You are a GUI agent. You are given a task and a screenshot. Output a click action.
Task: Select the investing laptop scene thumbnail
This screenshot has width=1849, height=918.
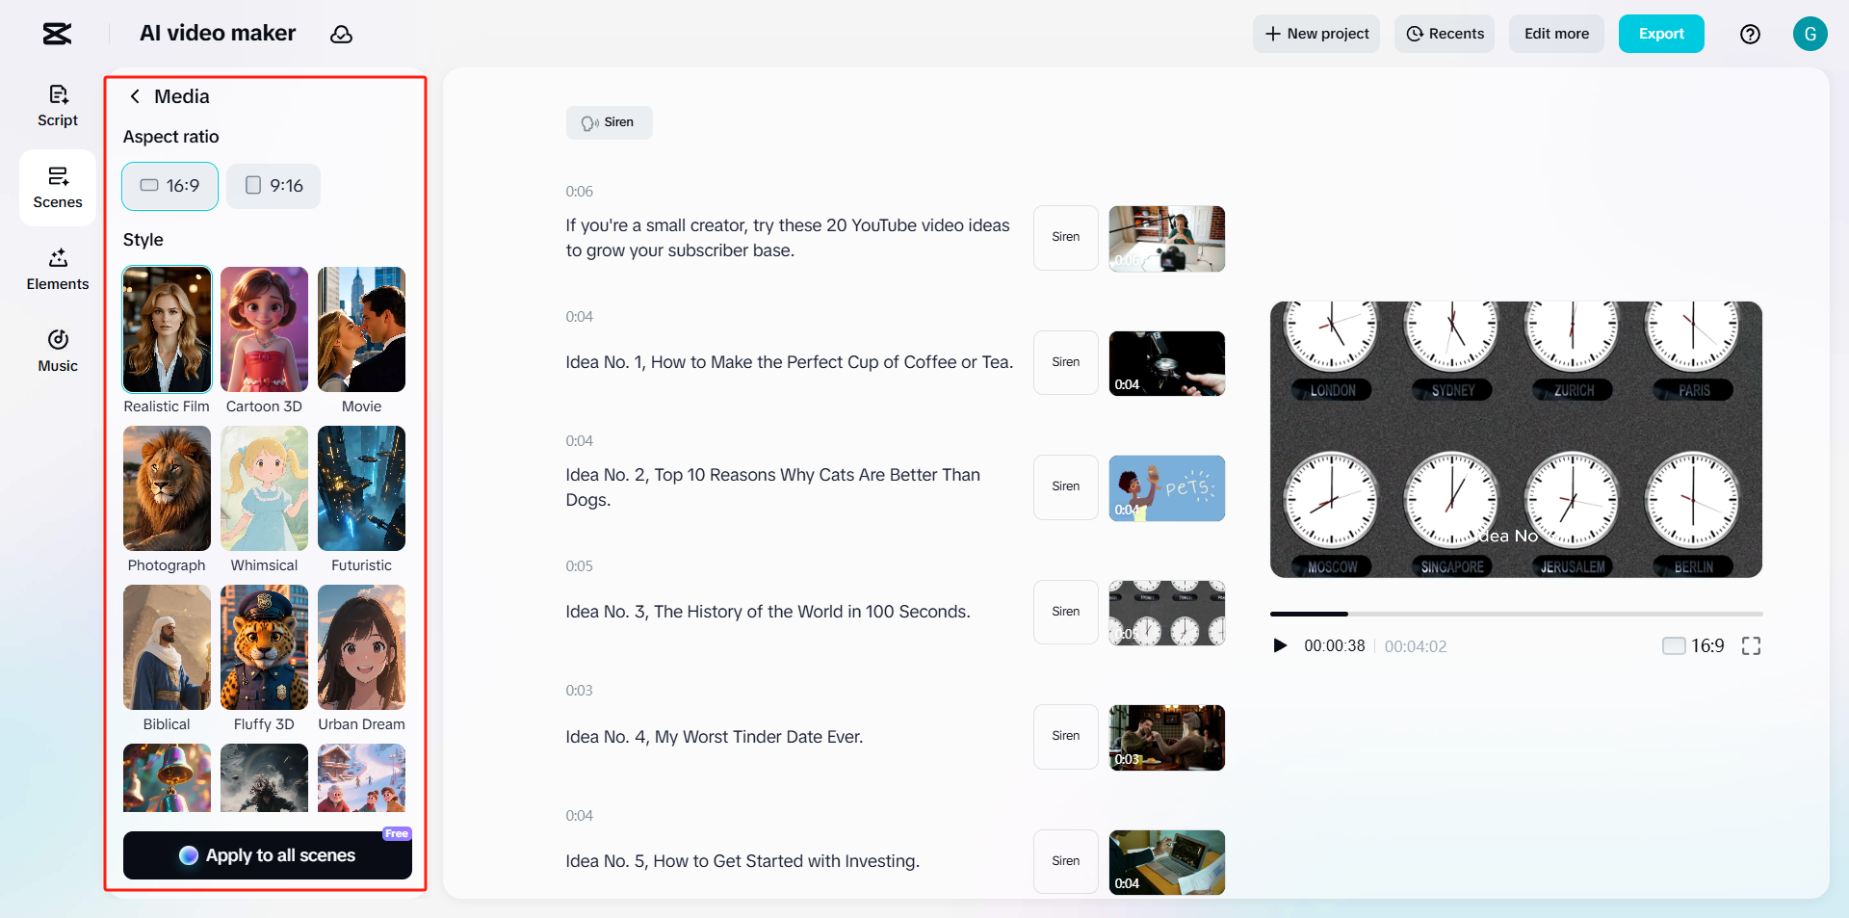click(1167, 862)
